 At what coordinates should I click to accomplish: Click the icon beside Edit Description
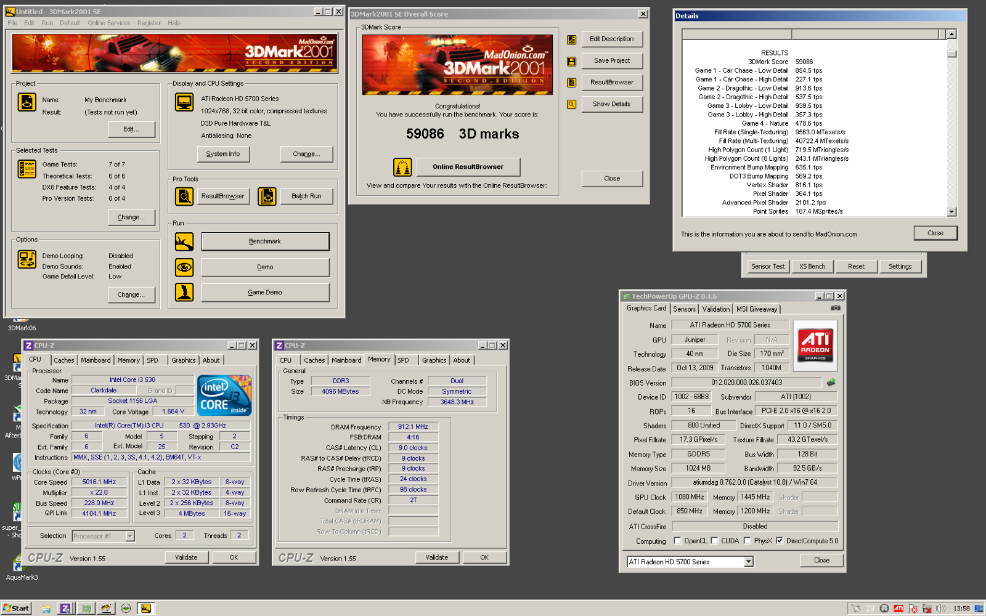point(572,40)
